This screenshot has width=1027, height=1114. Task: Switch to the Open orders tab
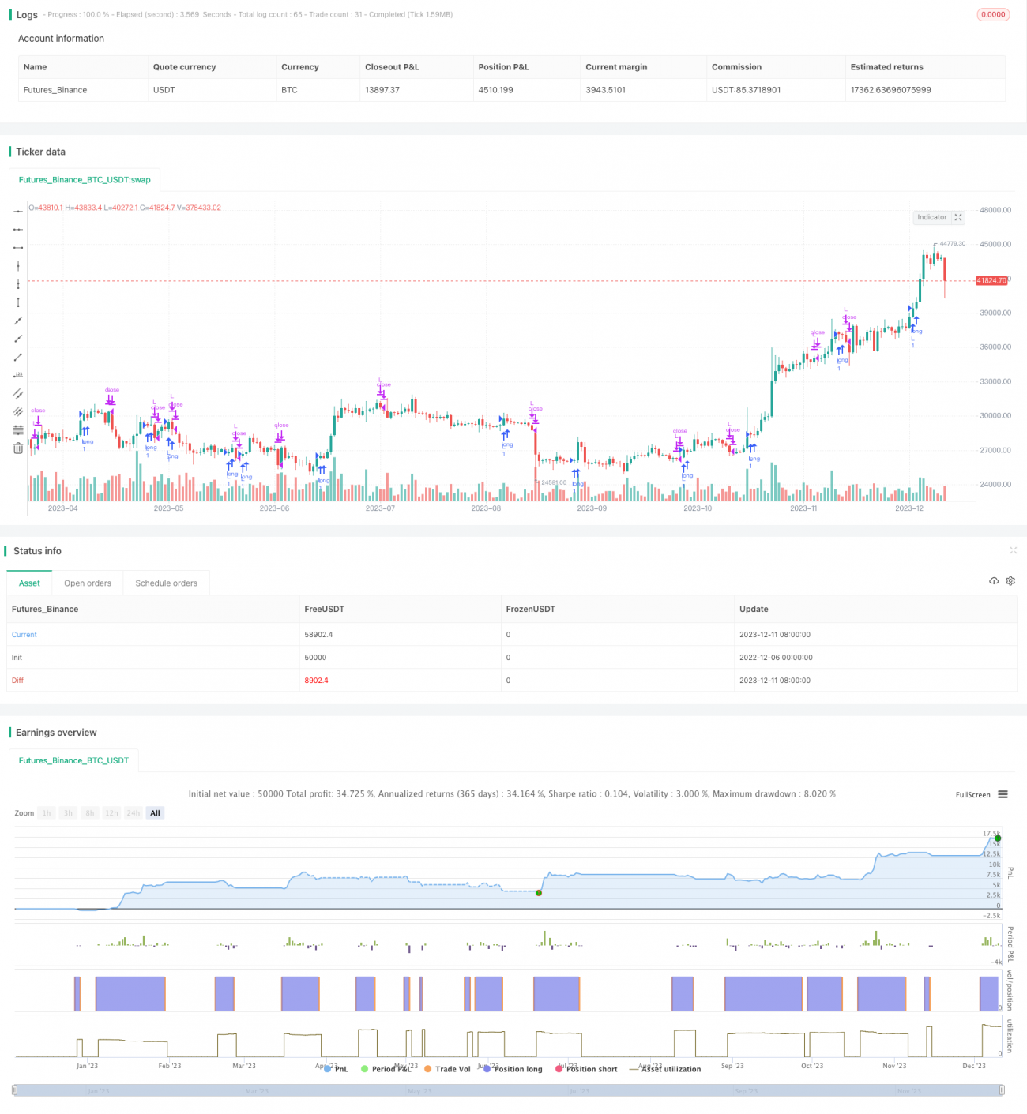click(x=88, y=583)
